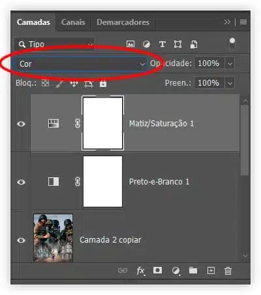
Task: Switch to the Canais tab
Action: [73, 22]
